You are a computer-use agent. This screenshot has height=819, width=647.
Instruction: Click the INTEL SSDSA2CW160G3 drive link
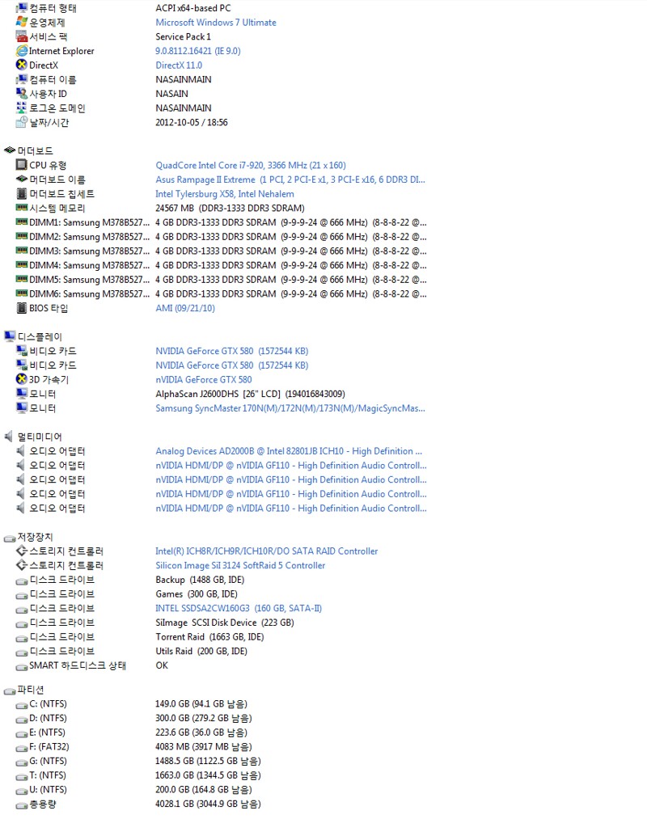click(239, 608)
